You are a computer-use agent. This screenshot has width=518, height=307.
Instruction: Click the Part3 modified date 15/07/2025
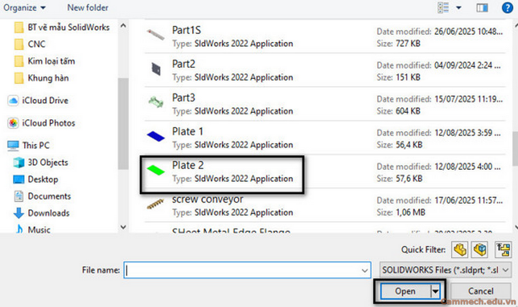pyautogui.click(x=468, y=99)
